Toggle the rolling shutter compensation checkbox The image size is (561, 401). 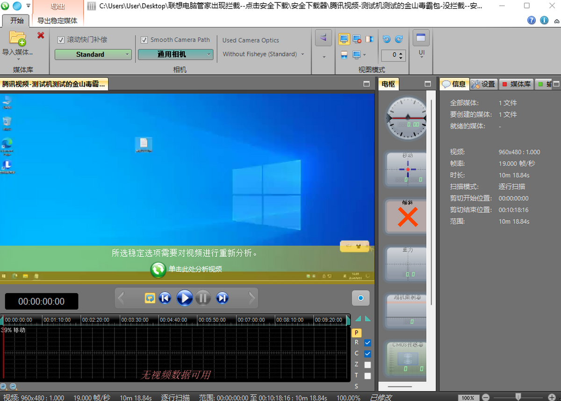pos(61,40)
